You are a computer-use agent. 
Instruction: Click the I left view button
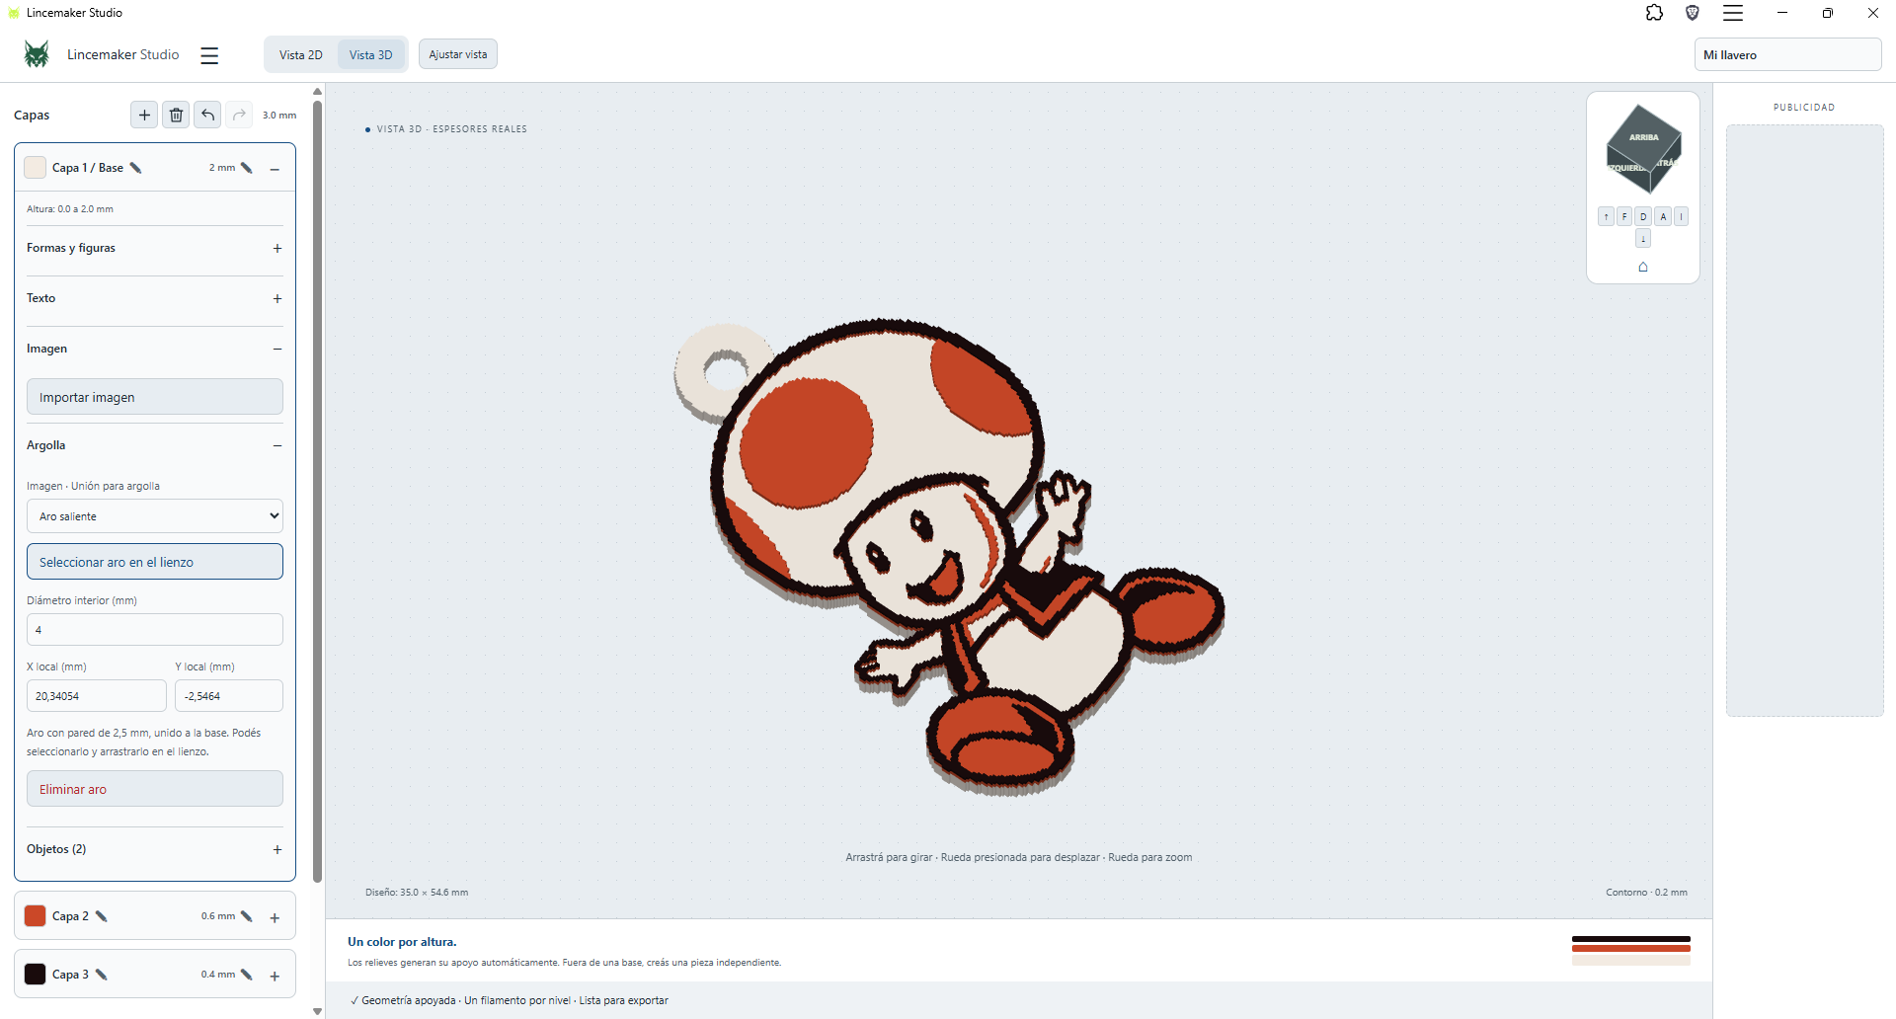[x=1681, y=216]
